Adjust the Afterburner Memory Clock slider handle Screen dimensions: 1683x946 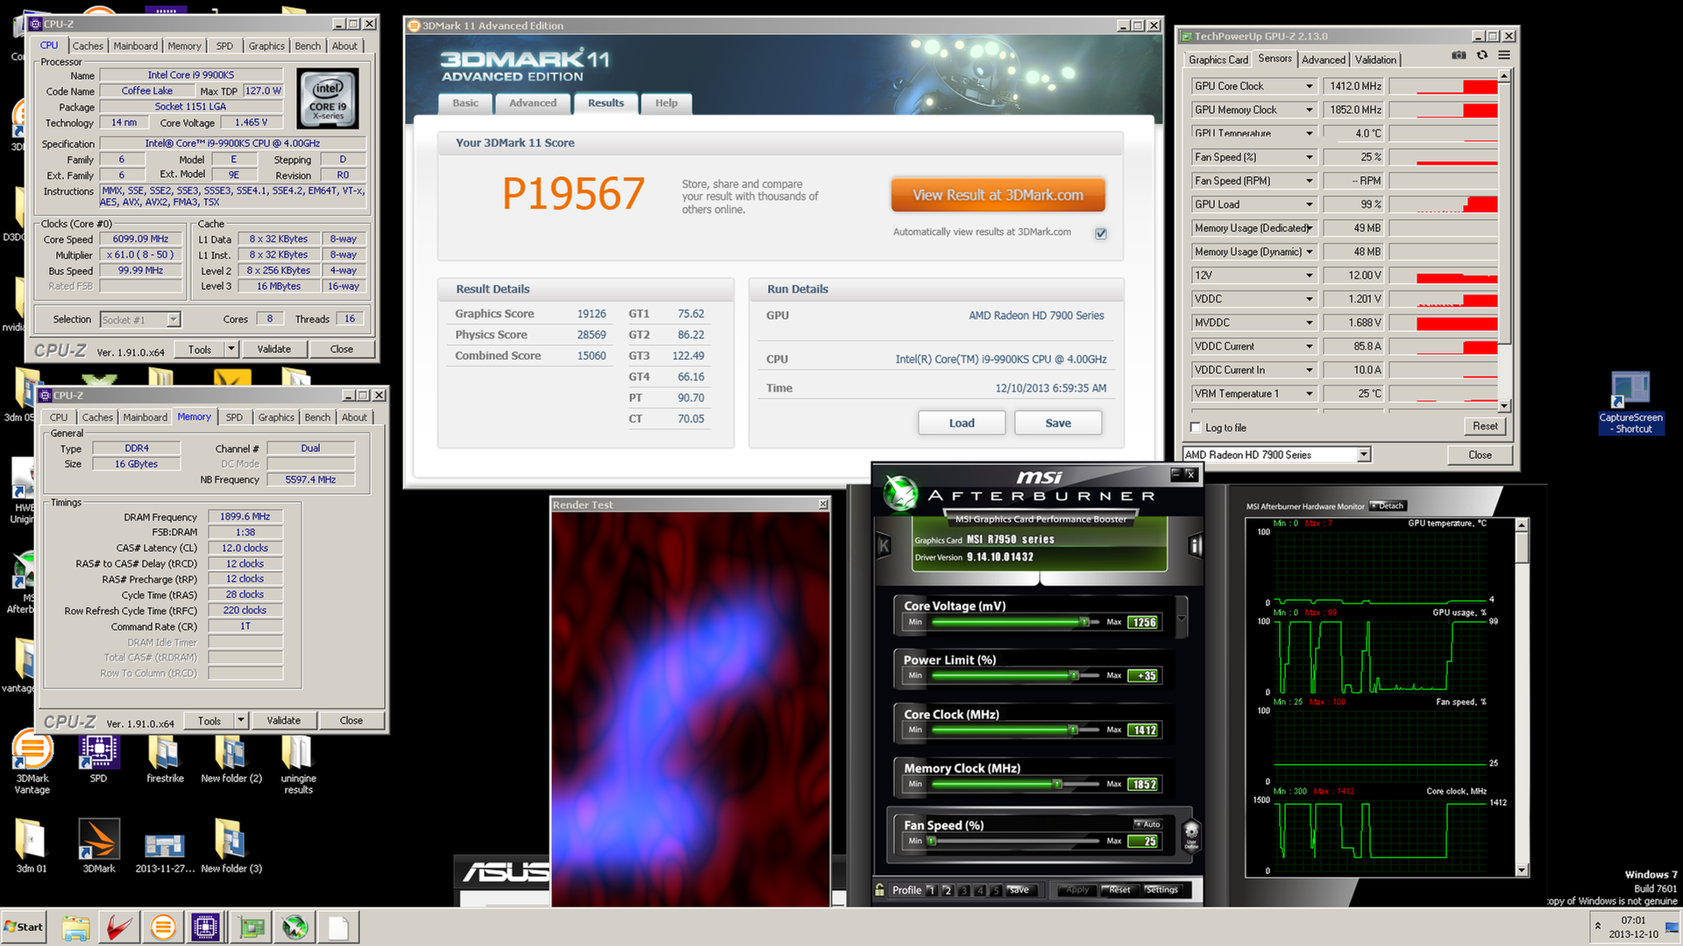(1058, 784)
